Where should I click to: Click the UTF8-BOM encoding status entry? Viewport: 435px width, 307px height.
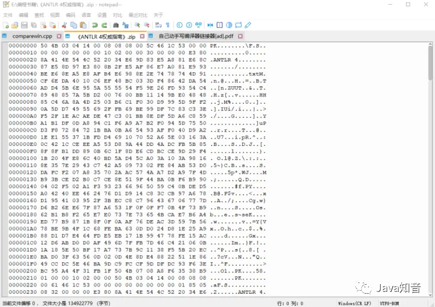pos(390,303)
